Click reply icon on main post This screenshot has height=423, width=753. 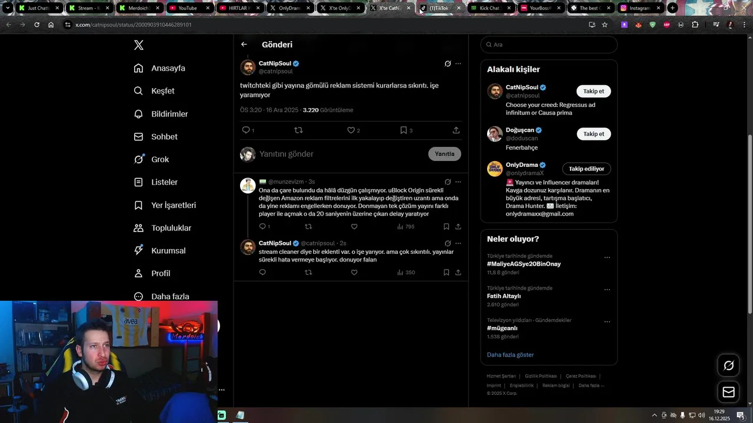pyautogui.click(x=246, y=130)
